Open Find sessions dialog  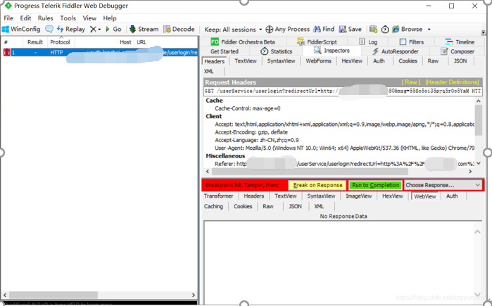[324, 29]
